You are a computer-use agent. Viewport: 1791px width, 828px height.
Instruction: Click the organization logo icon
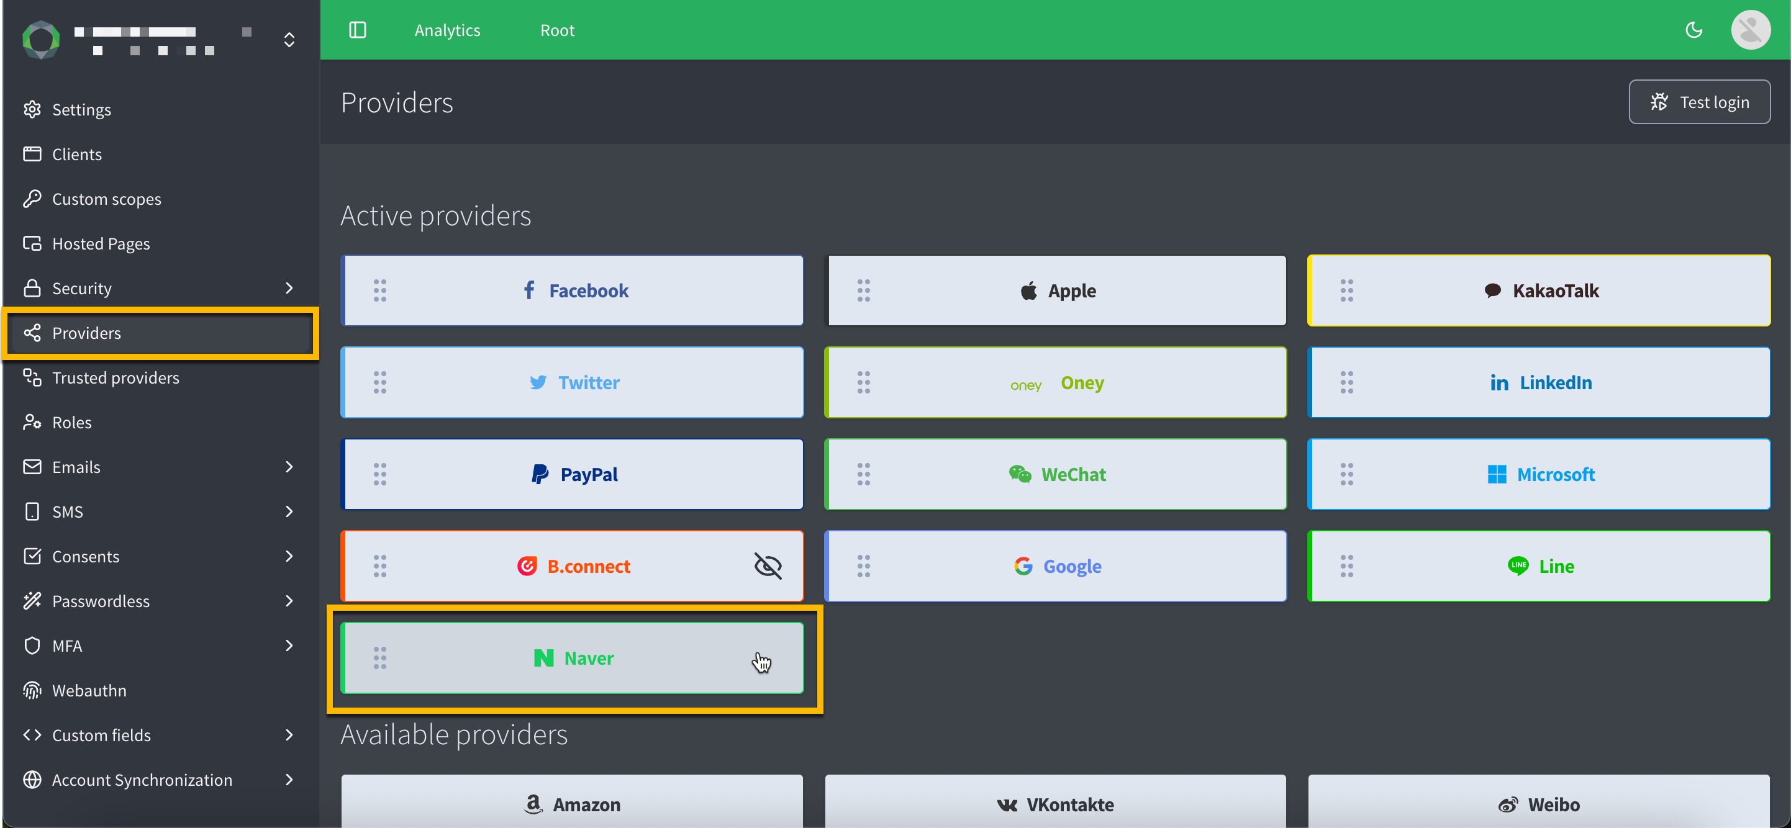pos(41,39)
